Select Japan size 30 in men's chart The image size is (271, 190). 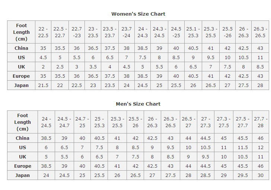click(260, 175)
